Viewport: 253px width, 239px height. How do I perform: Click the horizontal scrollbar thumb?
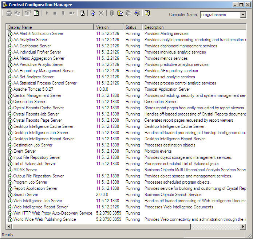[101, 226]
